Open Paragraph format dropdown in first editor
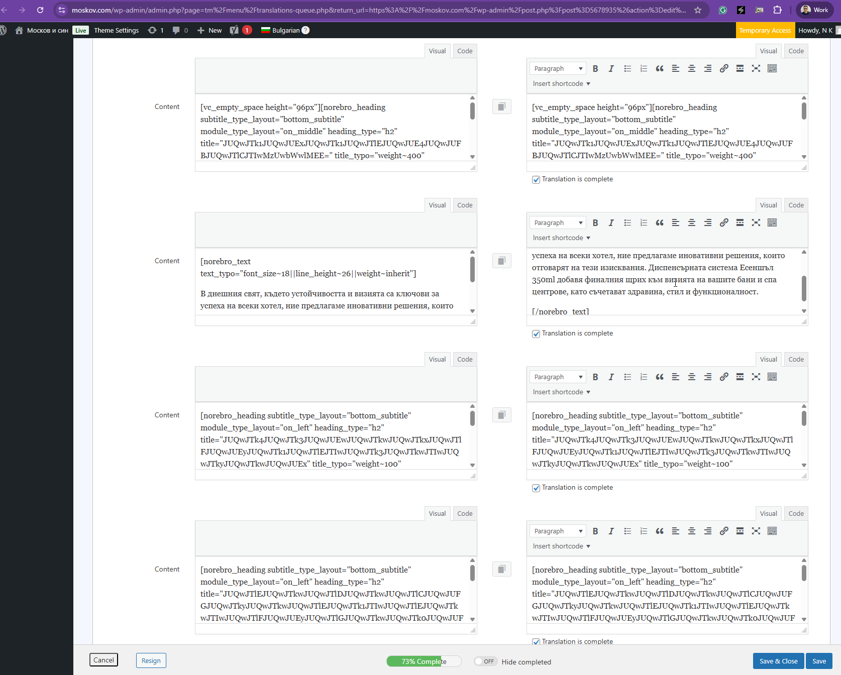 558,68
